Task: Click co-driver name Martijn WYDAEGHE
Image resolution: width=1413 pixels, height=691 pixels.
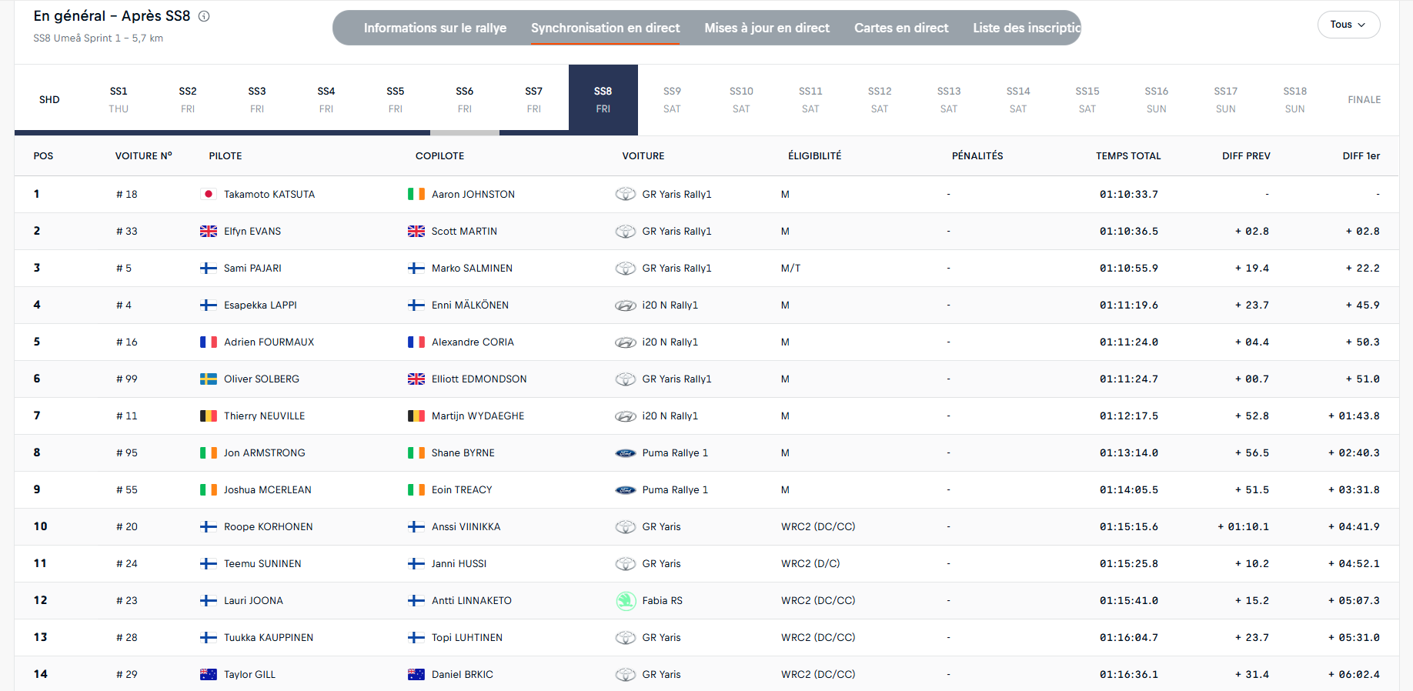Action: (478, 416)
